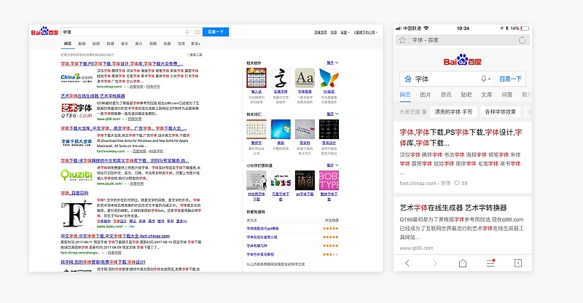Click the 大家还搜 settings icon on mobile

coord(424,111)
